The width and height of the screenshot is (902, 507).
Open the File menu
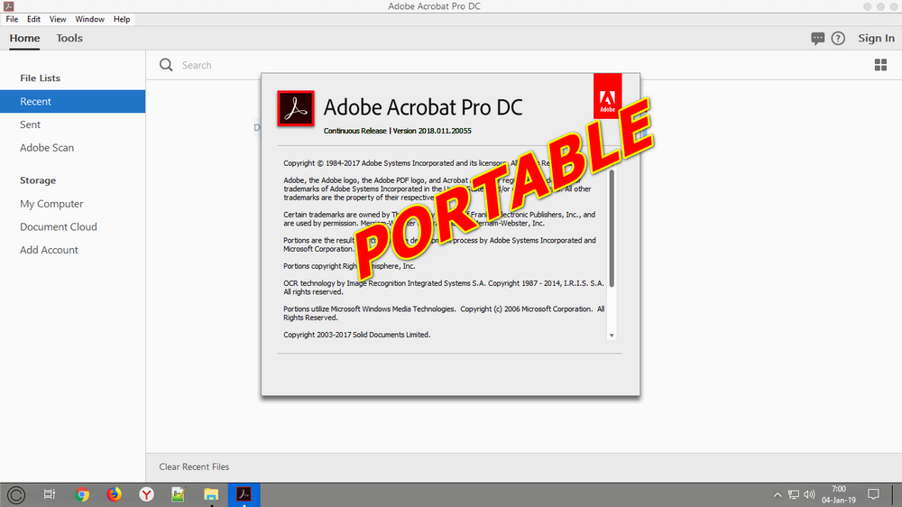(12, 19)
